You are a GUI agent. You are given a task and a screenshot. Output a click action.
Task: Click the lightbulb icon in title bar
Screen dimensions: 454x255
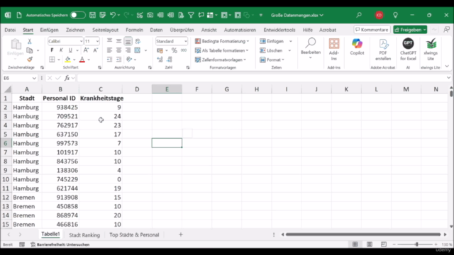[x=395, y=15]
